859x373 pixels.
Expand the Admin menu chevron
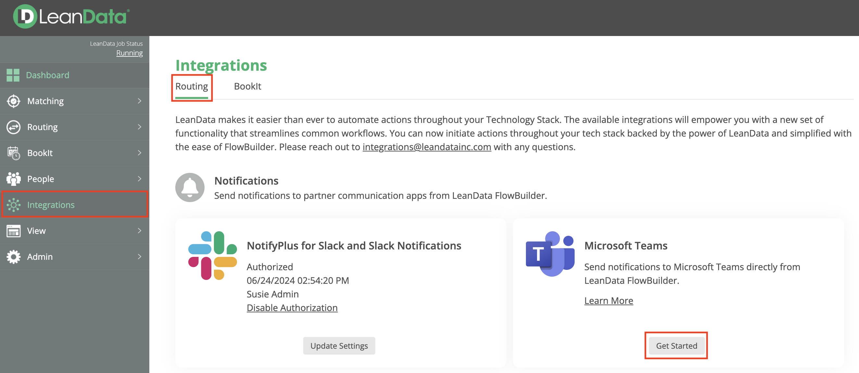(x=139, y=257)
